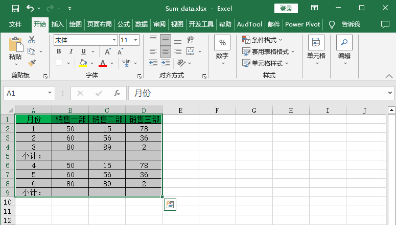Apply the yellow fill color swatch

83,63
